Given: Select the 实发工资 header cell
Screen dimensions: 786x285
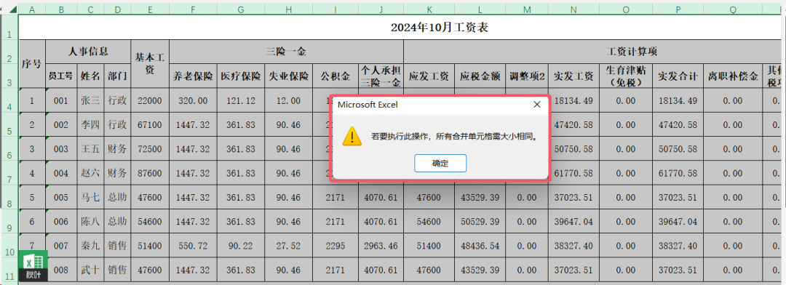Looking at the screenshot, I should click(573, 76).
